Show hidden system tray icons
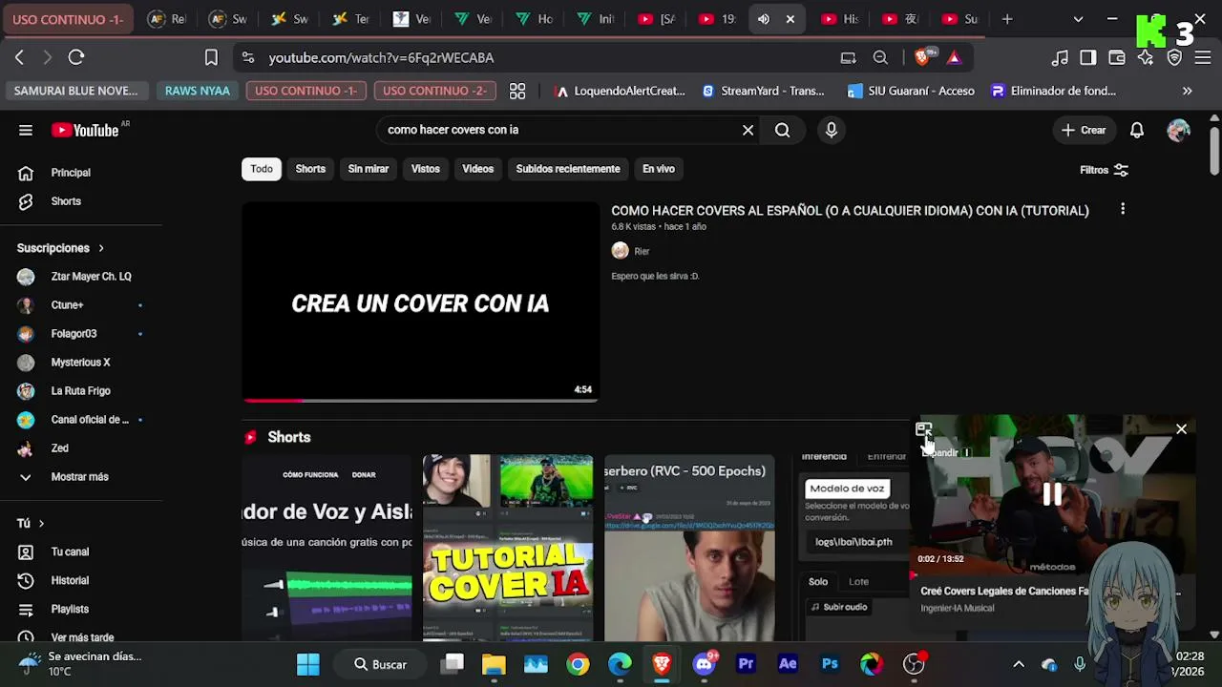Viewport: 1222px width, 687px height. (1019, 664)
